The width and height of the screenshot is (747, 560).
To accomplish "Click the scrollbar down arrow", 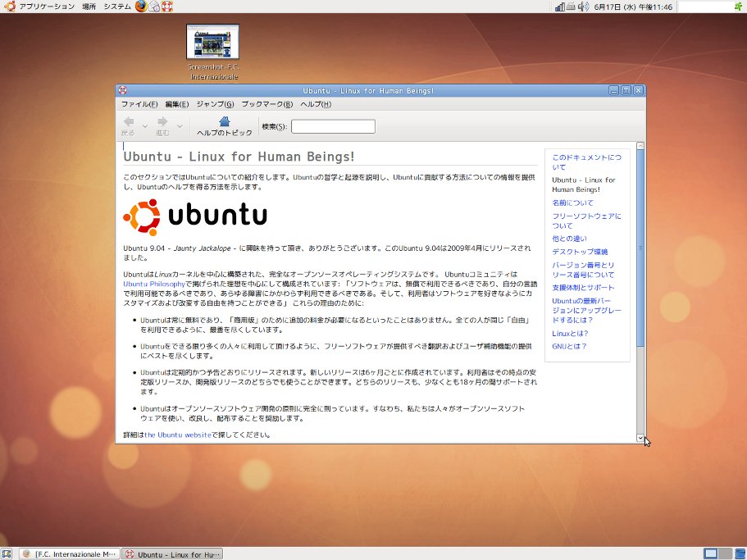I will coord(640,438).
